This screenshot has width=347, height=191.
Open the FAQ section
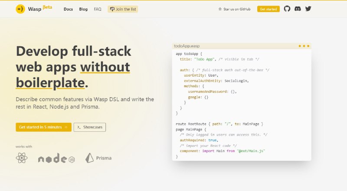pos(98,9)
